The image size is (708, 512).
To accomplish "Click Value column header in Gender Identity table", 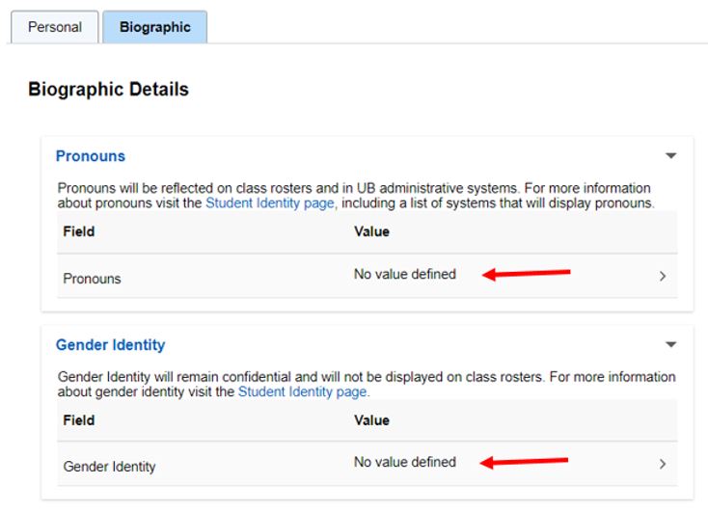I will coord(371,419).
